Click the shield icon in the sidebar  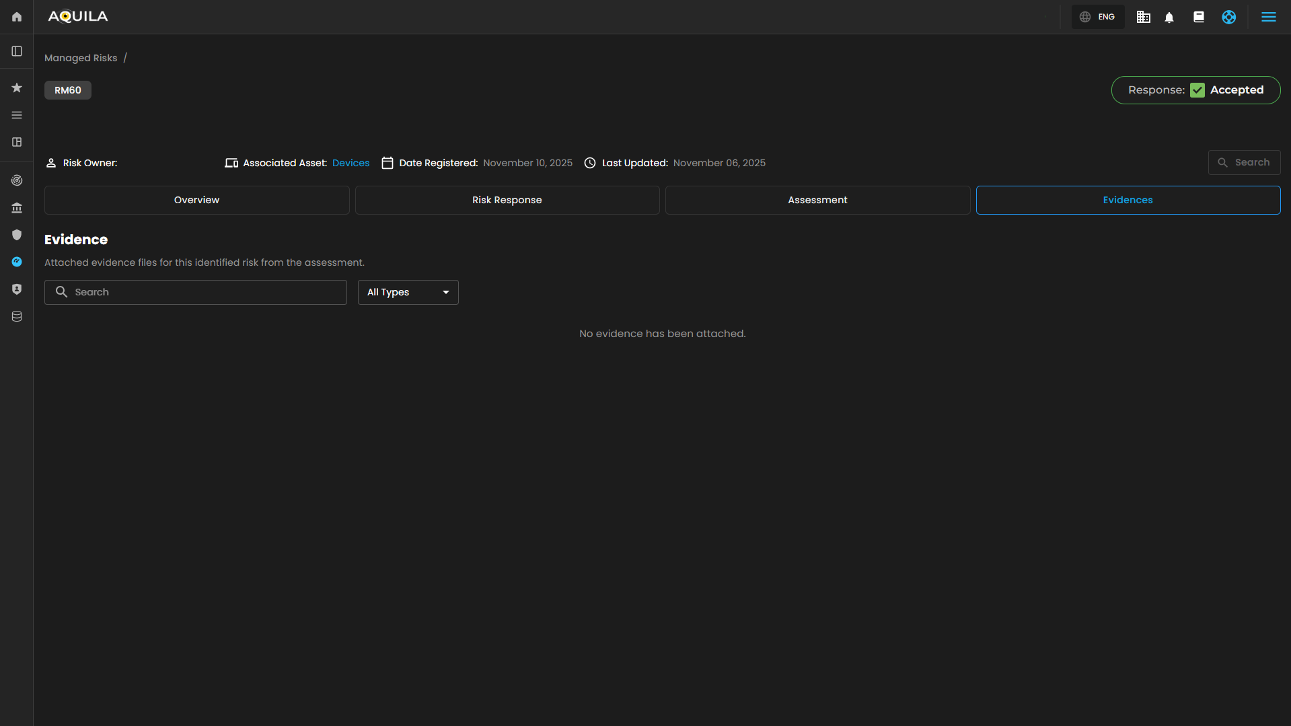pos(17,235)
